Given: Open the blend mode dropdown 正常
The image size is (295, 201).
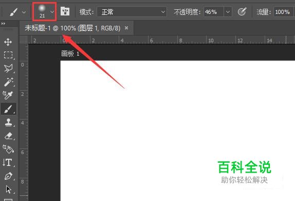Looking at the screenshot, I should 132,12.
